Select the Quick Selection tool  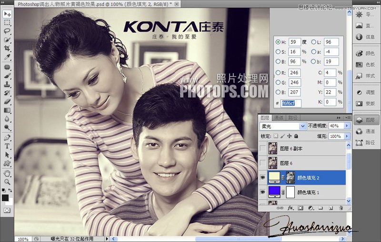[7, 40]
